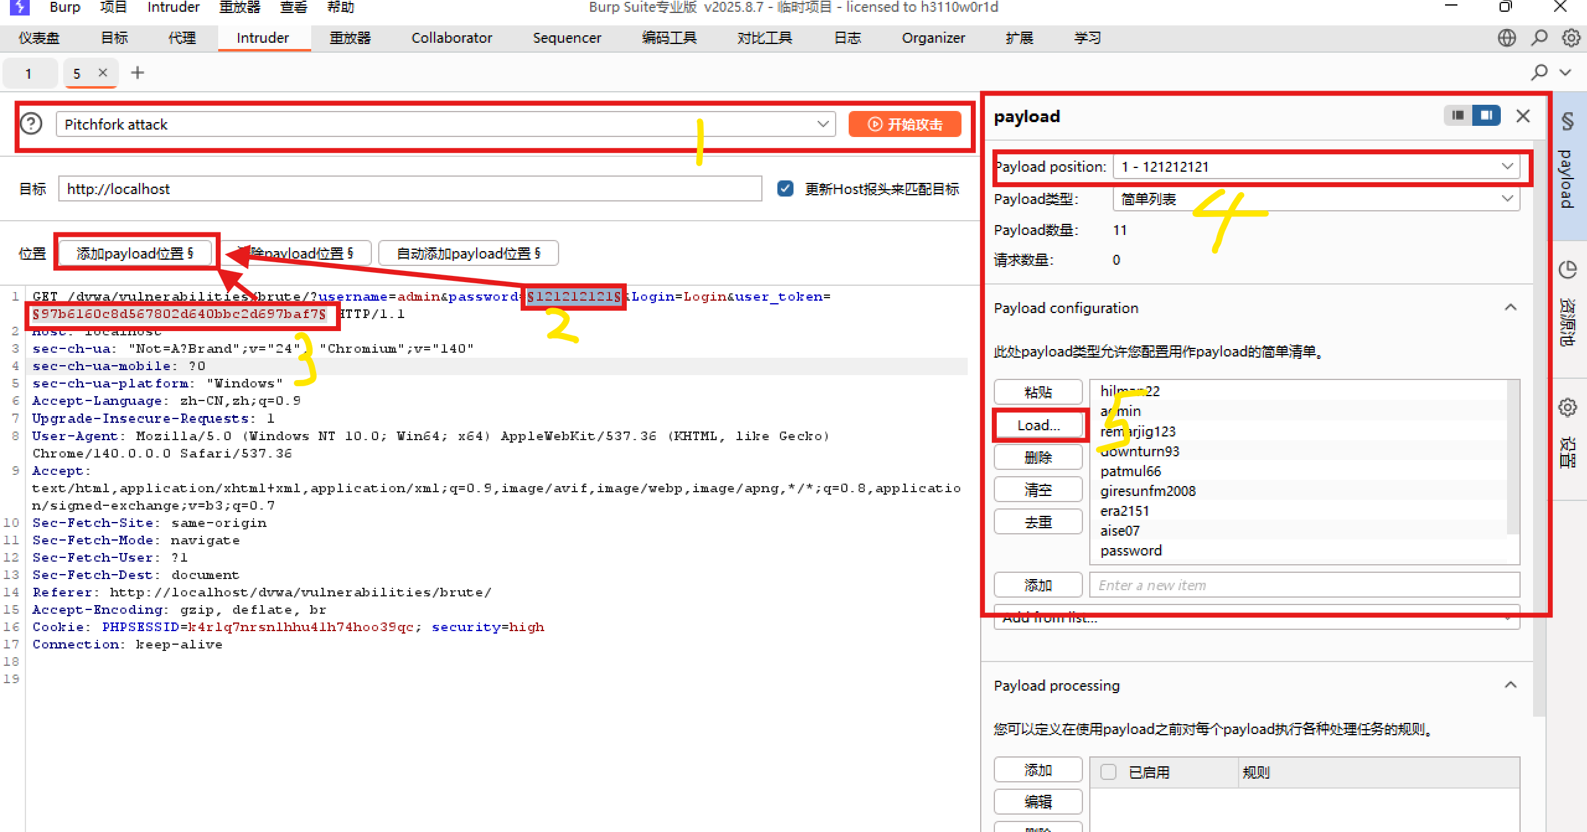Open settings icon in side rail

[x=1567, y=408]
